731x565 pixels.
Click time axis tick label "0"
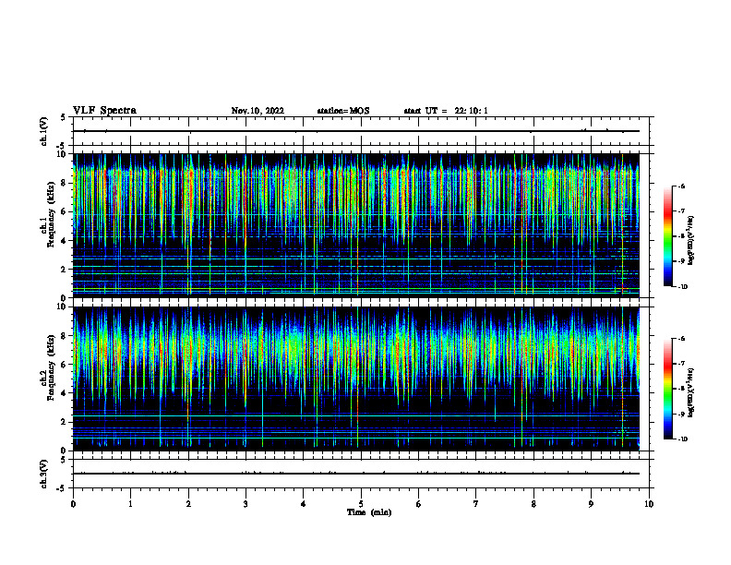73,504
